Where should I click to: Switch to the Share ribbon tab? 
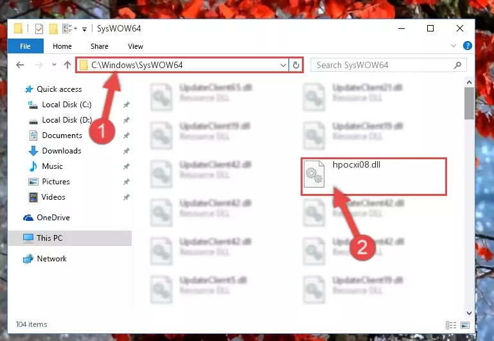tap(99, 46)
